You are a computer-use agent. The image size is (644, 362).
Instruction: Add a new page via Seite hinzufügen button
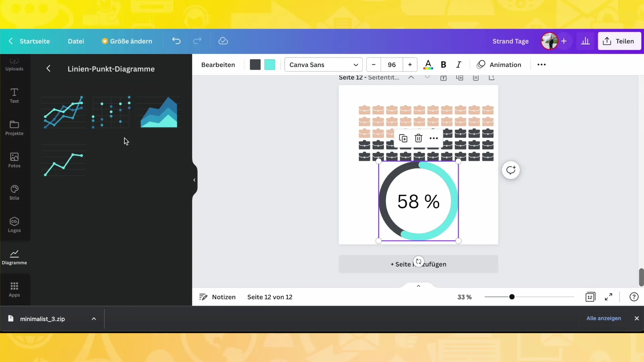coord(418,264)
